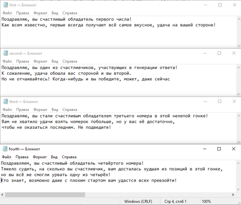Open the Формат menu in the first window
This screenshot has height=205, width=241.
(40, 13)
